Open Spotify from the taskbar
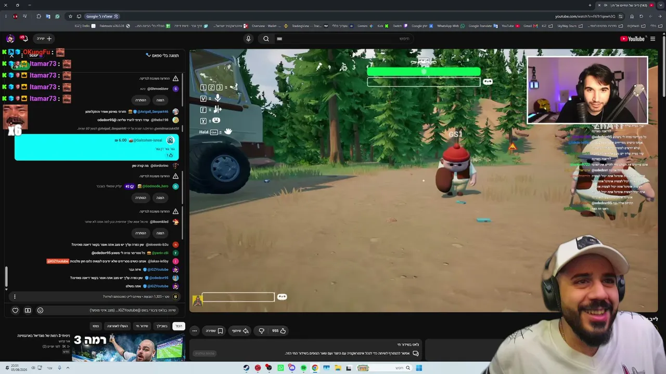The height and width of the screenshot is (374, 666). pyautogui.click(x=303, y=368)
